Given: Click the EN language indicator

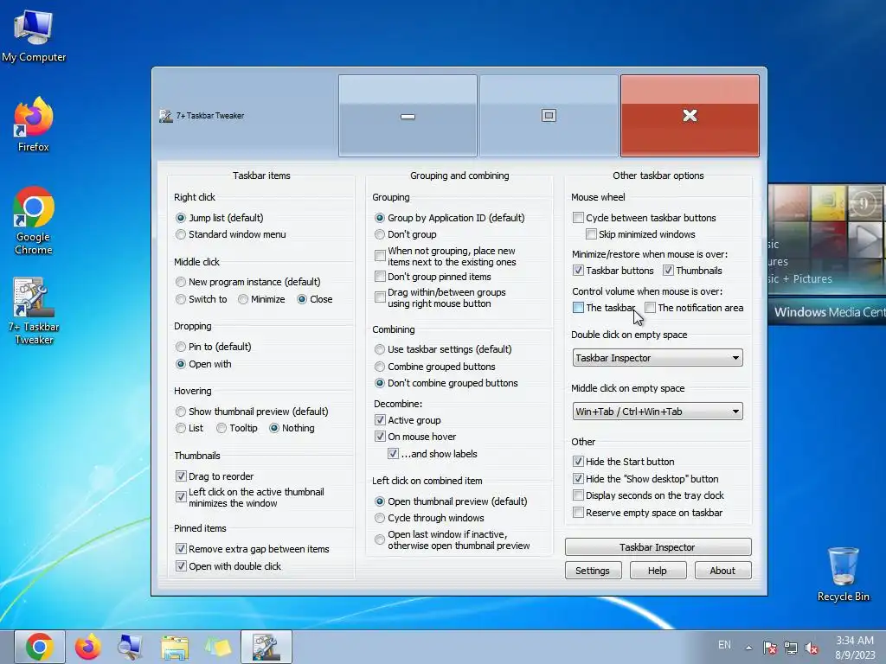Looking at the screenshot, I should tap(724, 645).
